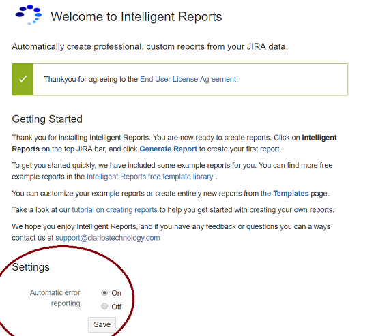
Task: Click the Intelligent Reports logo icon
Action: pyautogui.click(x=29, y=15)
